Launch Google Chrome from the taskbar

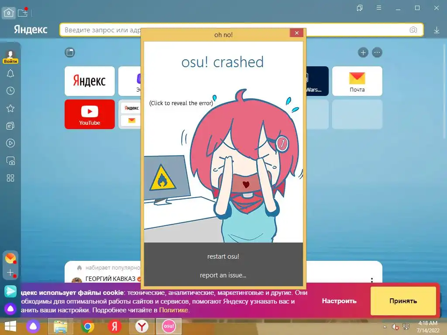tap(87, 326)
